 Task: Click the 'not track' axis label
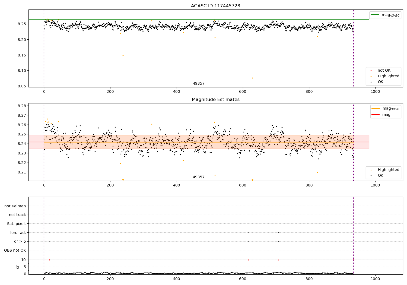pos(17,215)
